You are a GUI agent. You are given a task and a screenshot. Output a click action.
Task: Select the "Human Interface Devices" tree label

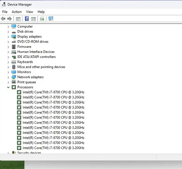coord(36,52)
